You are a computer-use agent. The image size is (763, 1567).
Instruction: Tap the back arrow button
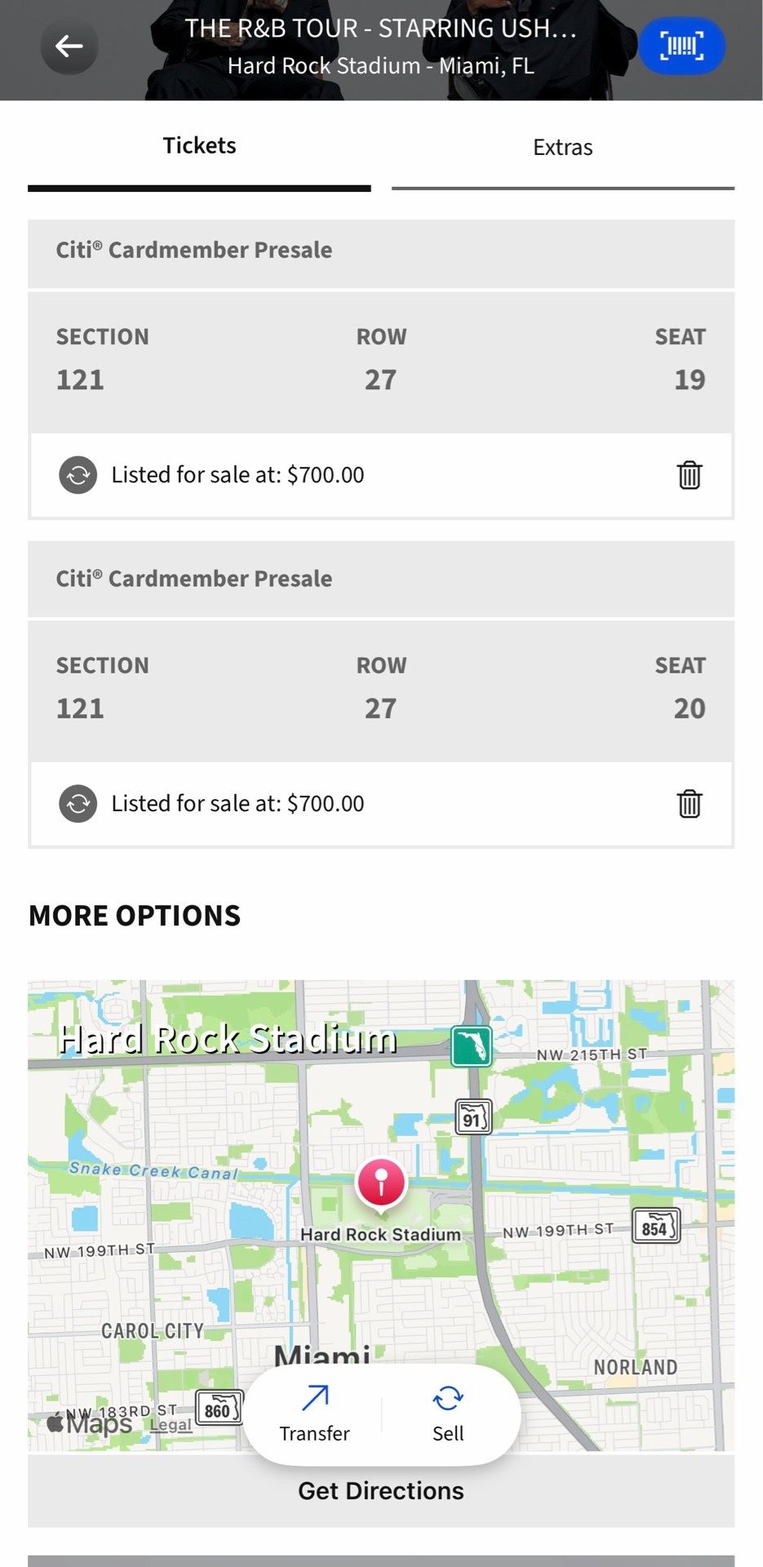click(69, 47)
